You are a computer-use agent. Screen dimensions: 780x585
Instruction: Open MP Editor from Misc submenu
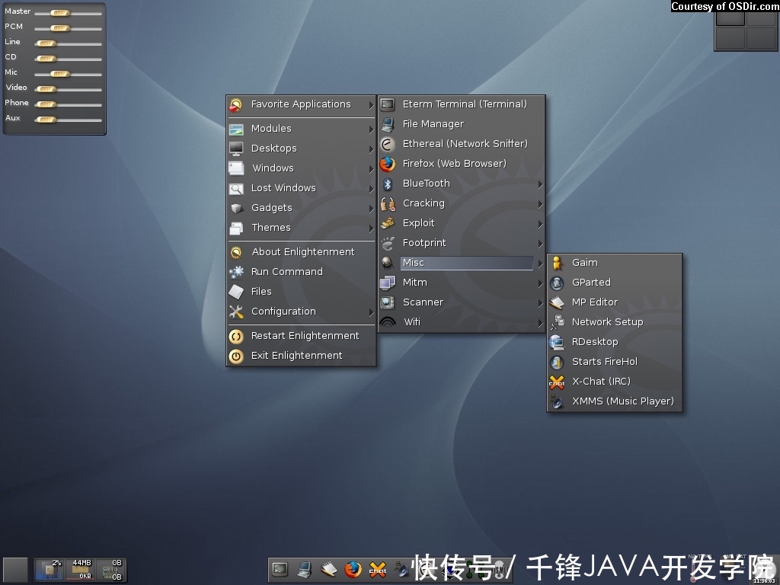point(615,302)
